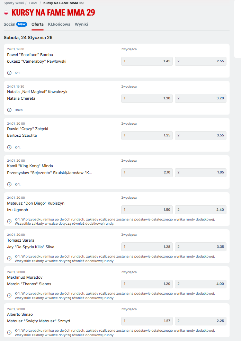The height and width of the screenshot is (341, 241).
Task: Choose Kamil Minda to win at 2.10
Action: [147, 172]
